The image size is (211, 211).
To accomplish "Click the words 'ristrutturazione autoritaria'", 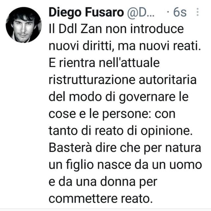I will click(x=122, y=80).
